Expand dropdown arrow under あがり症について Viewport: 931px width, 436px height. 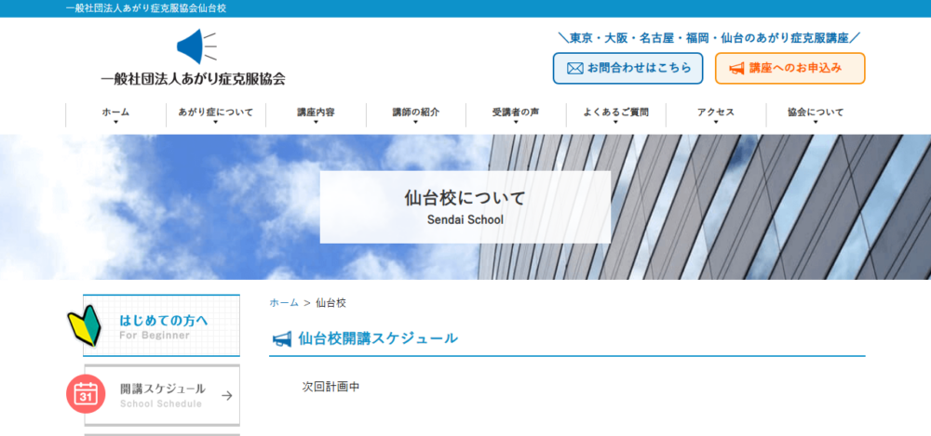click(x=216, y=122)
